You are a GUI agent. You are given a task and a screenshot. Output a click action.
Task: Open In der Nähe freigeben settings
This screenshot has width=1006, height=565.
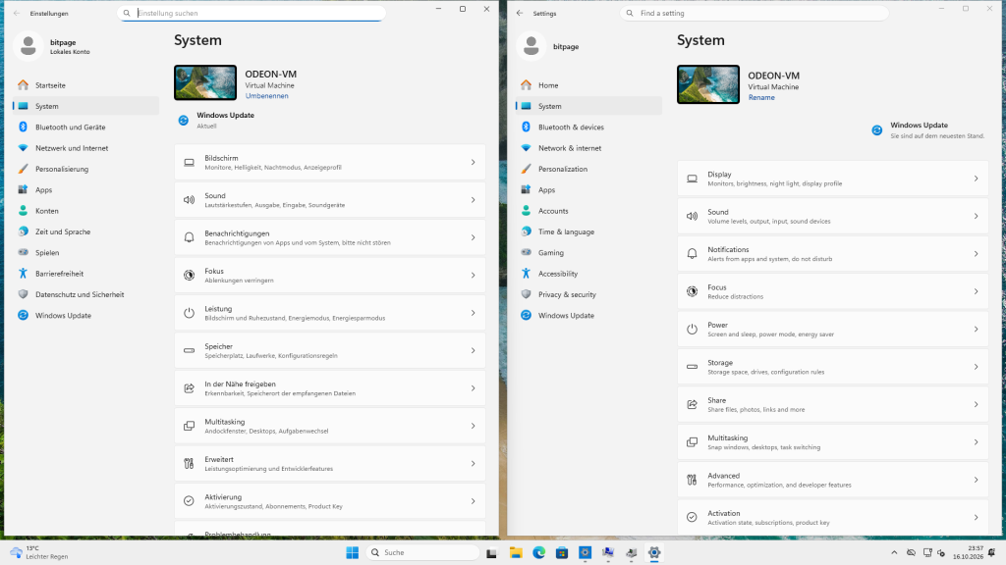pos(330,388)
